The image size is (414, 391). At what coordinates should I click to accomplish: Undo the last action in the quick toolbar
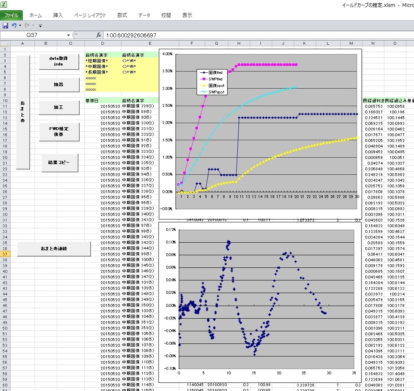(14, 25)
